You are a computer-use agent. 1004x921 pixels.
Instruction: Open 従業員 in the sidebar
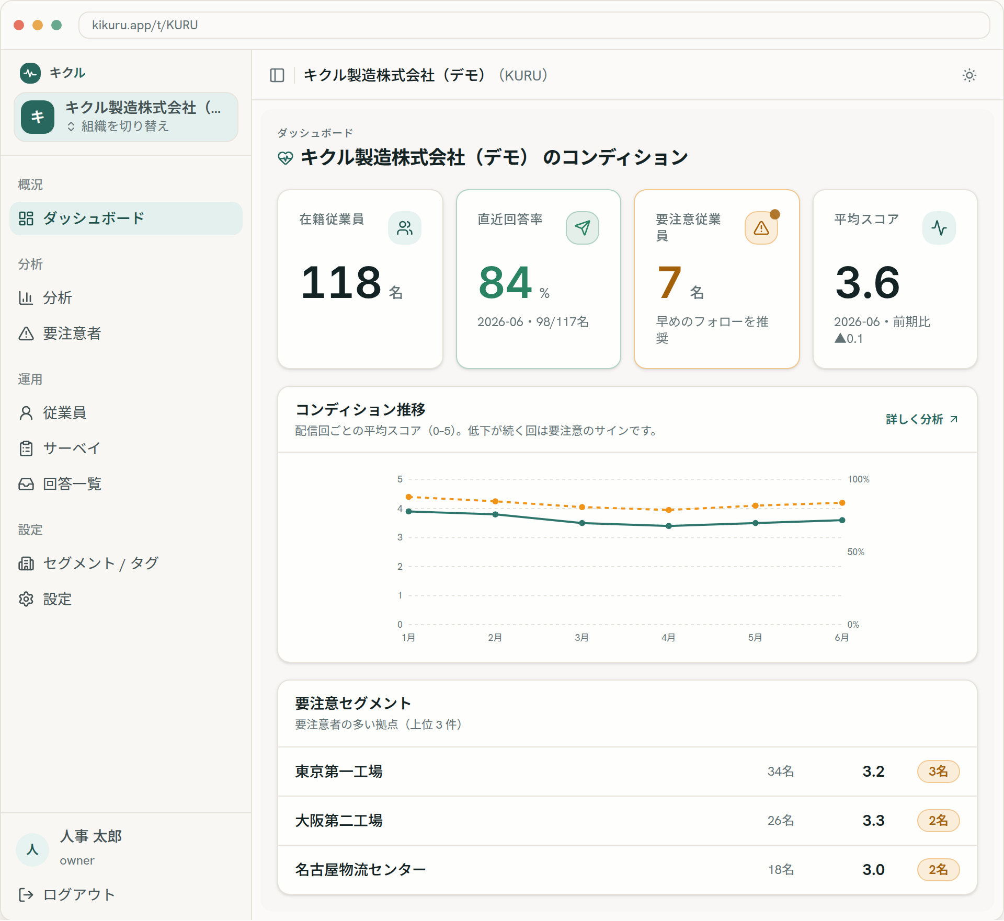[126, 413]
